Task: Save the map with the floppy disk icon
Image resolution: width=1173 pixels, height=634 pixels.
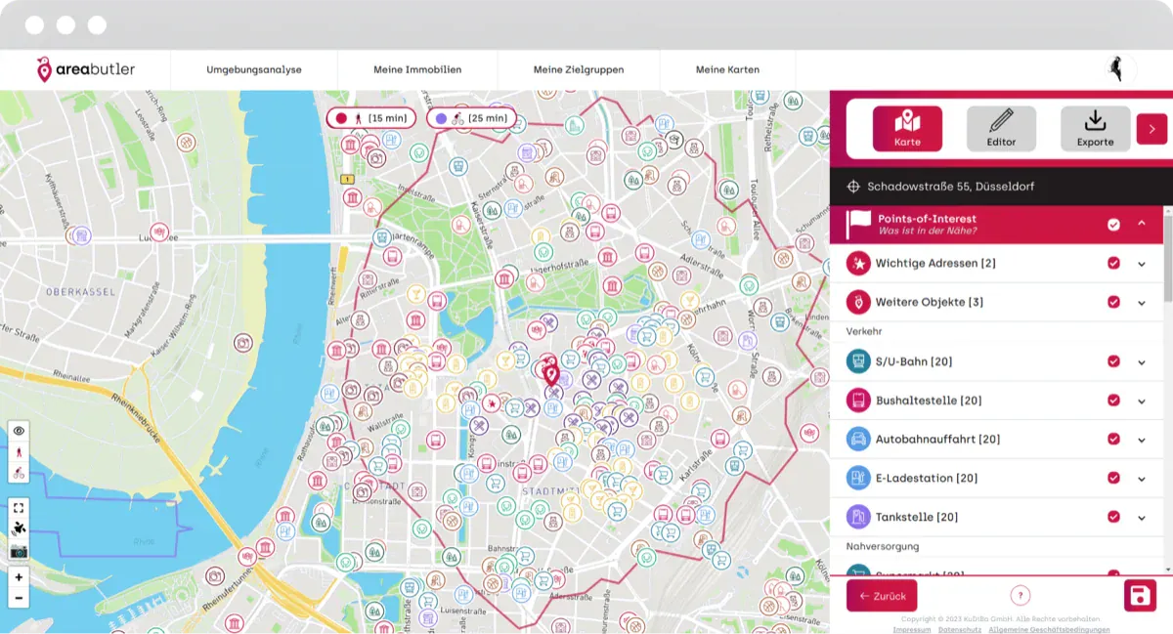Action: [x=1140, y=595]
